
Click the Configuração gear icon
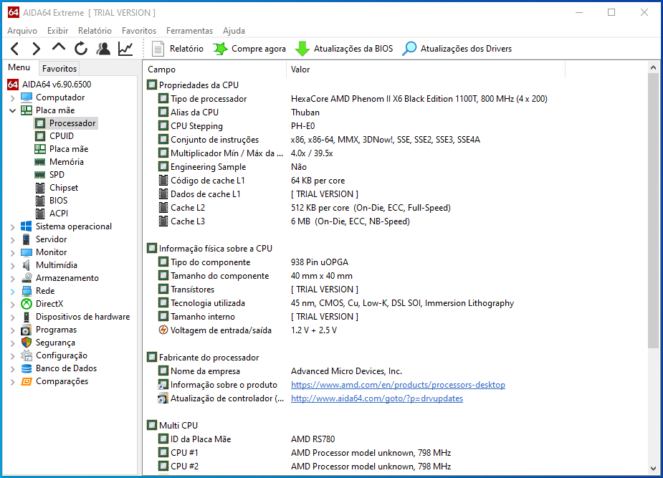pos(27,355)
